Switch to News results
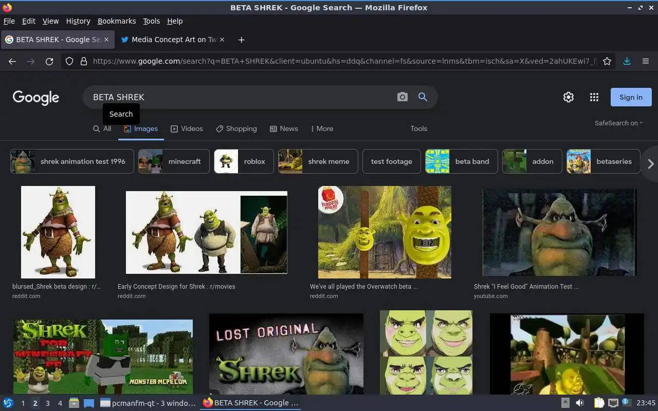658x411 pixels. [284, 129]
